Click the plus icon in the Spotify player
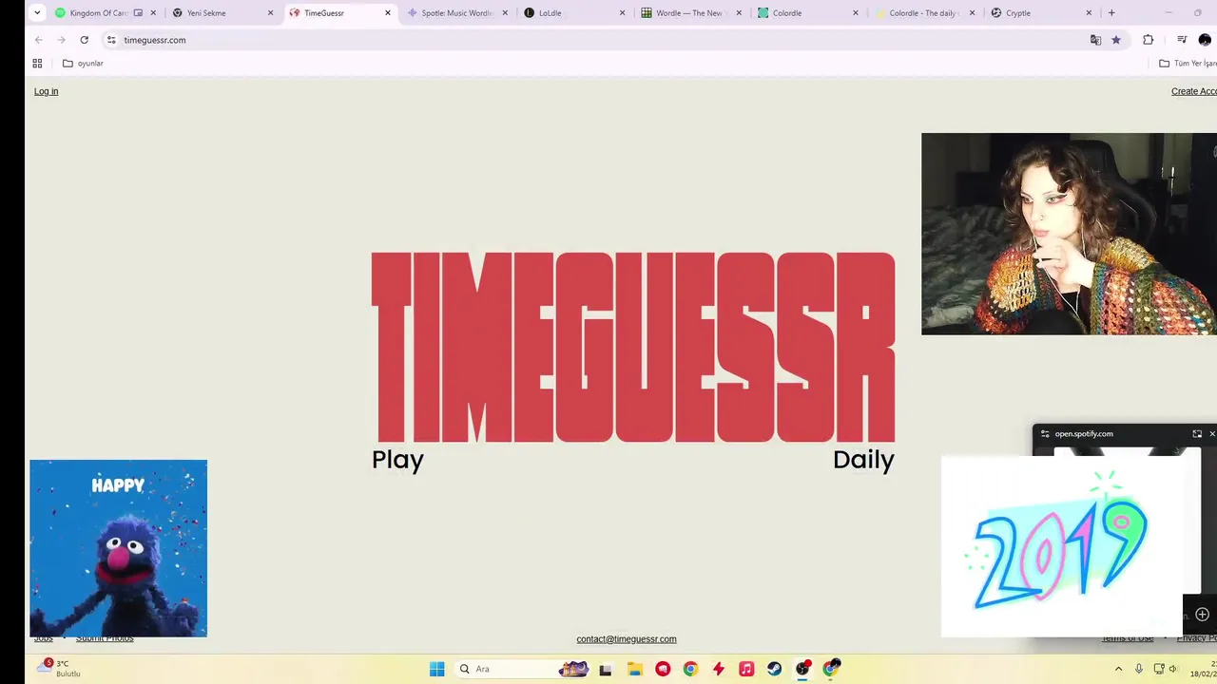Image resolution: width=1217 pixels, height=684 pixels. [1202, 615]
